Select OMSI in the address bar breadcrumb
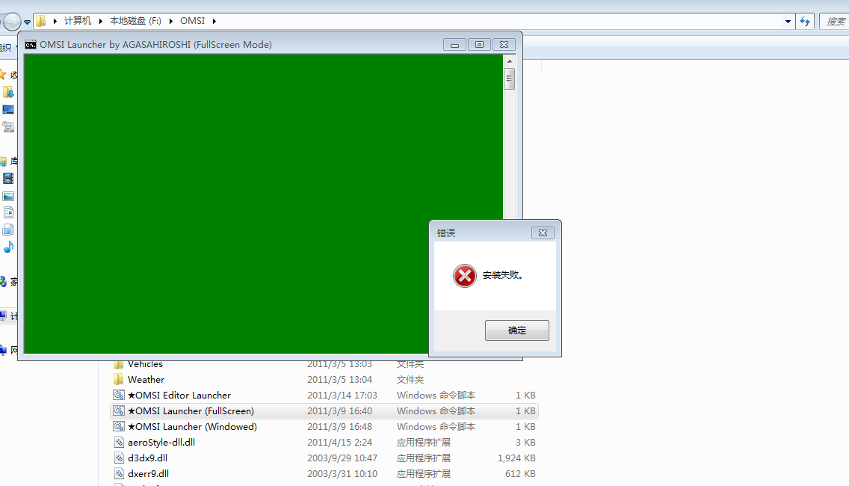 pos(192,21)
